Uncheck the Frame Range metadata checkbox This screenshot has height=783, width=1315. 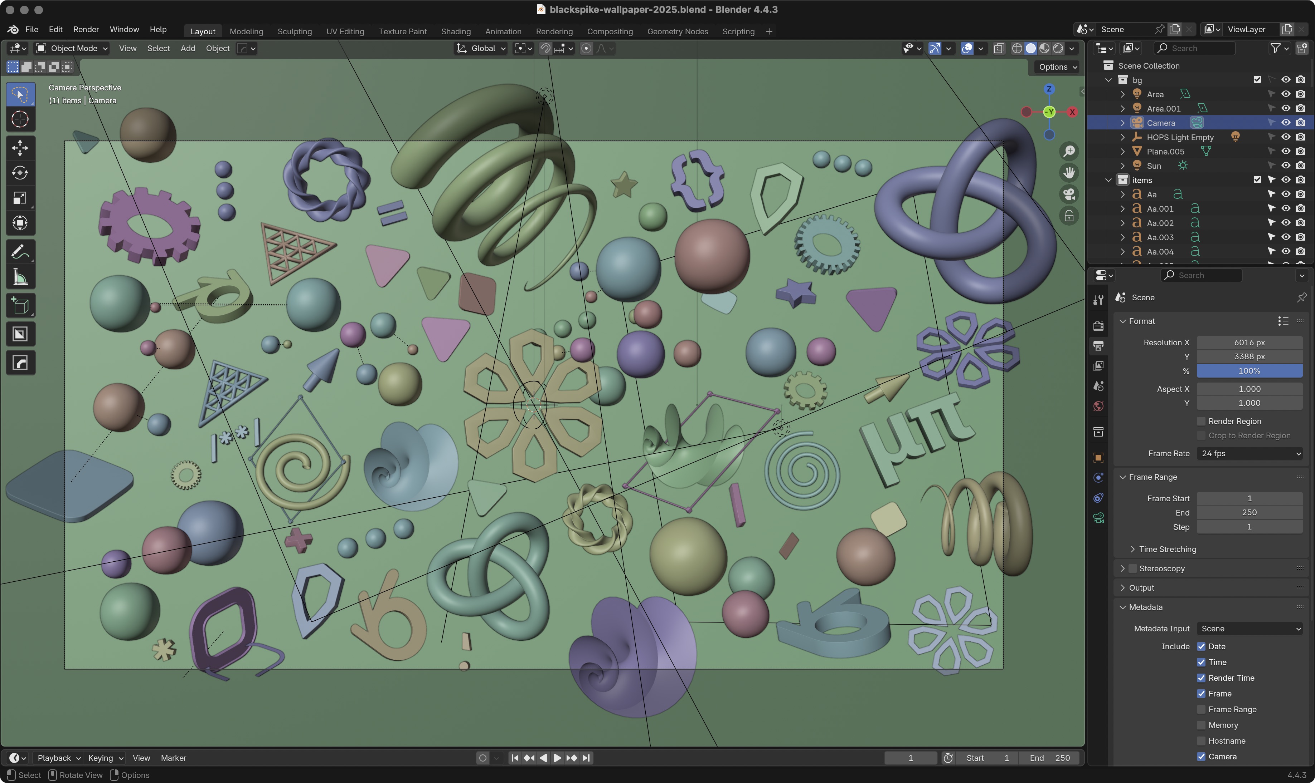pyautogui.click(x=1202, y=709)
